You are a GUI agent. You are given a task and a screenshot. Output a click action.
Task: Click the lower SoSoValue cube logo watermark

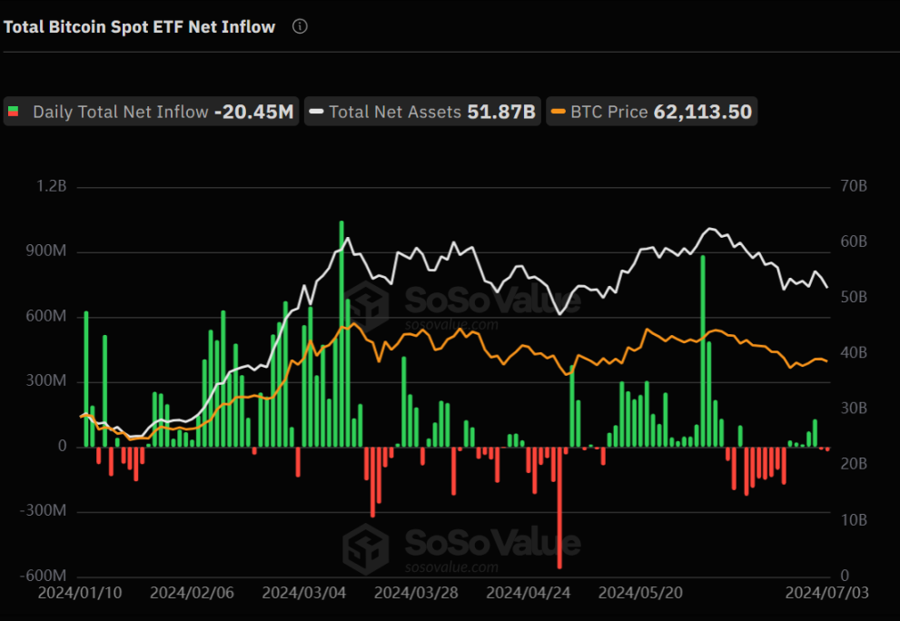coord(366,548)
